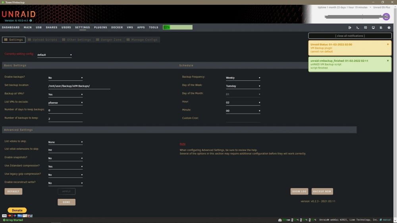Open the Docker menu
The height and width of the screenshot is (223, 397).
click(117, 27)
